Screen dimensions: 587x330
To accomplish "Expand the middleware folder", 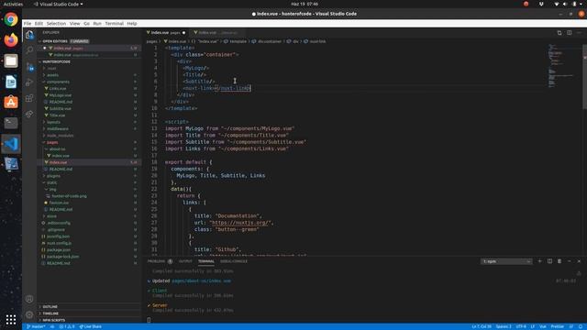I will (x=58, y=128).
